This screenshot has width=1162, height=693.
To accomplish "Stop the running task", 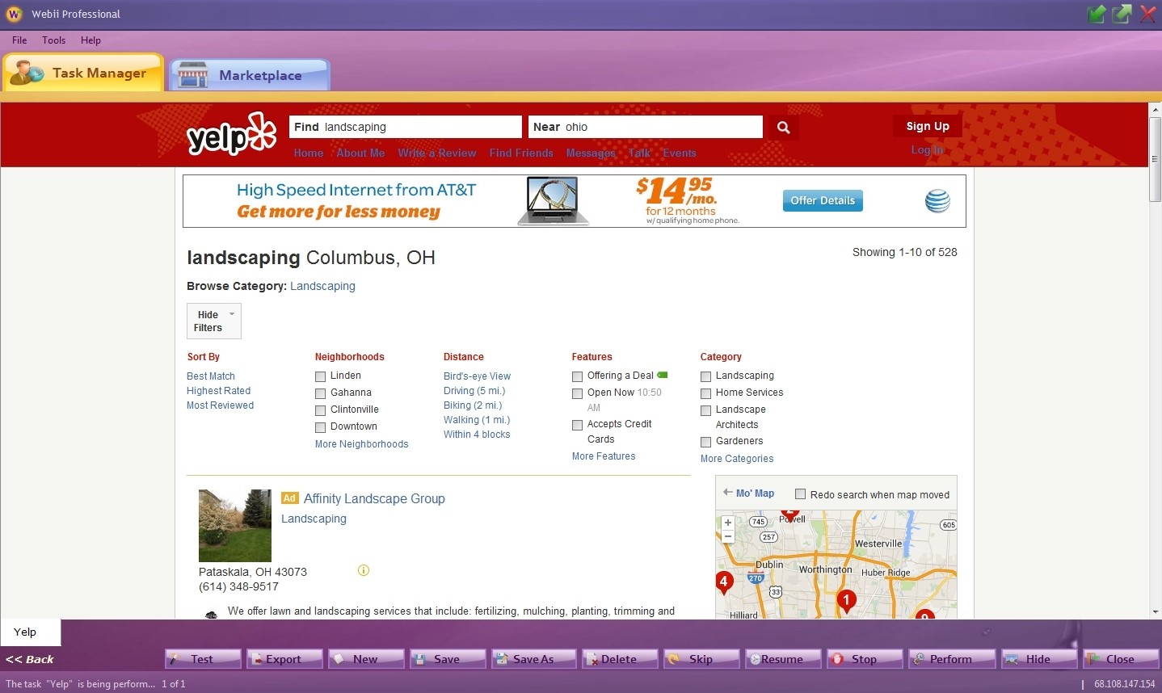I will [865, 659].
